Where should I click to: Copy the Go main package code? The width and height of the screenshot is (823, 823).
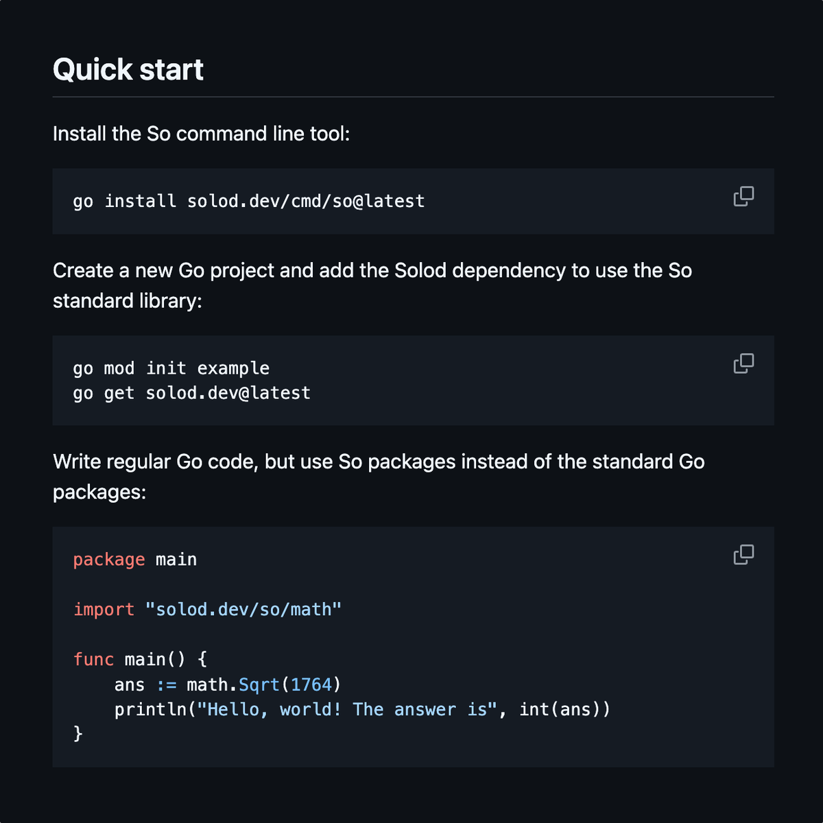pos(743,555)
